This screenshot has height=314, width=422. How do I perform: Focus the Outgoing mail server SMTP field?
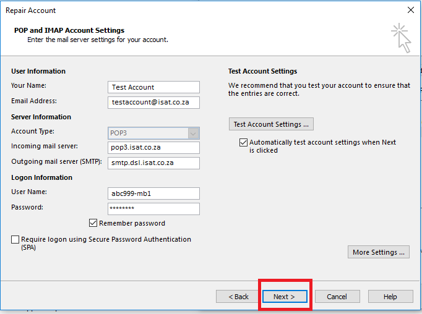click(x=153, y=163)
